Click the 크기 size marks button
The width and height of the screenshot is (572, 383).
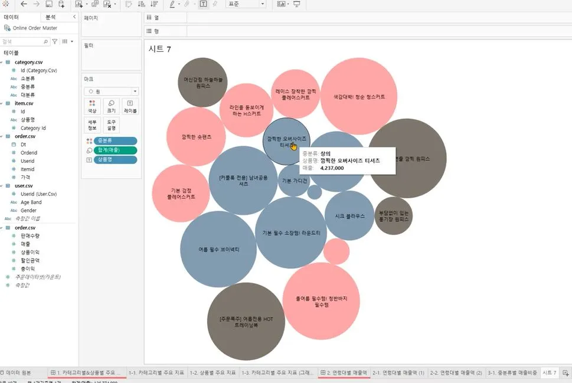point(111,106)
